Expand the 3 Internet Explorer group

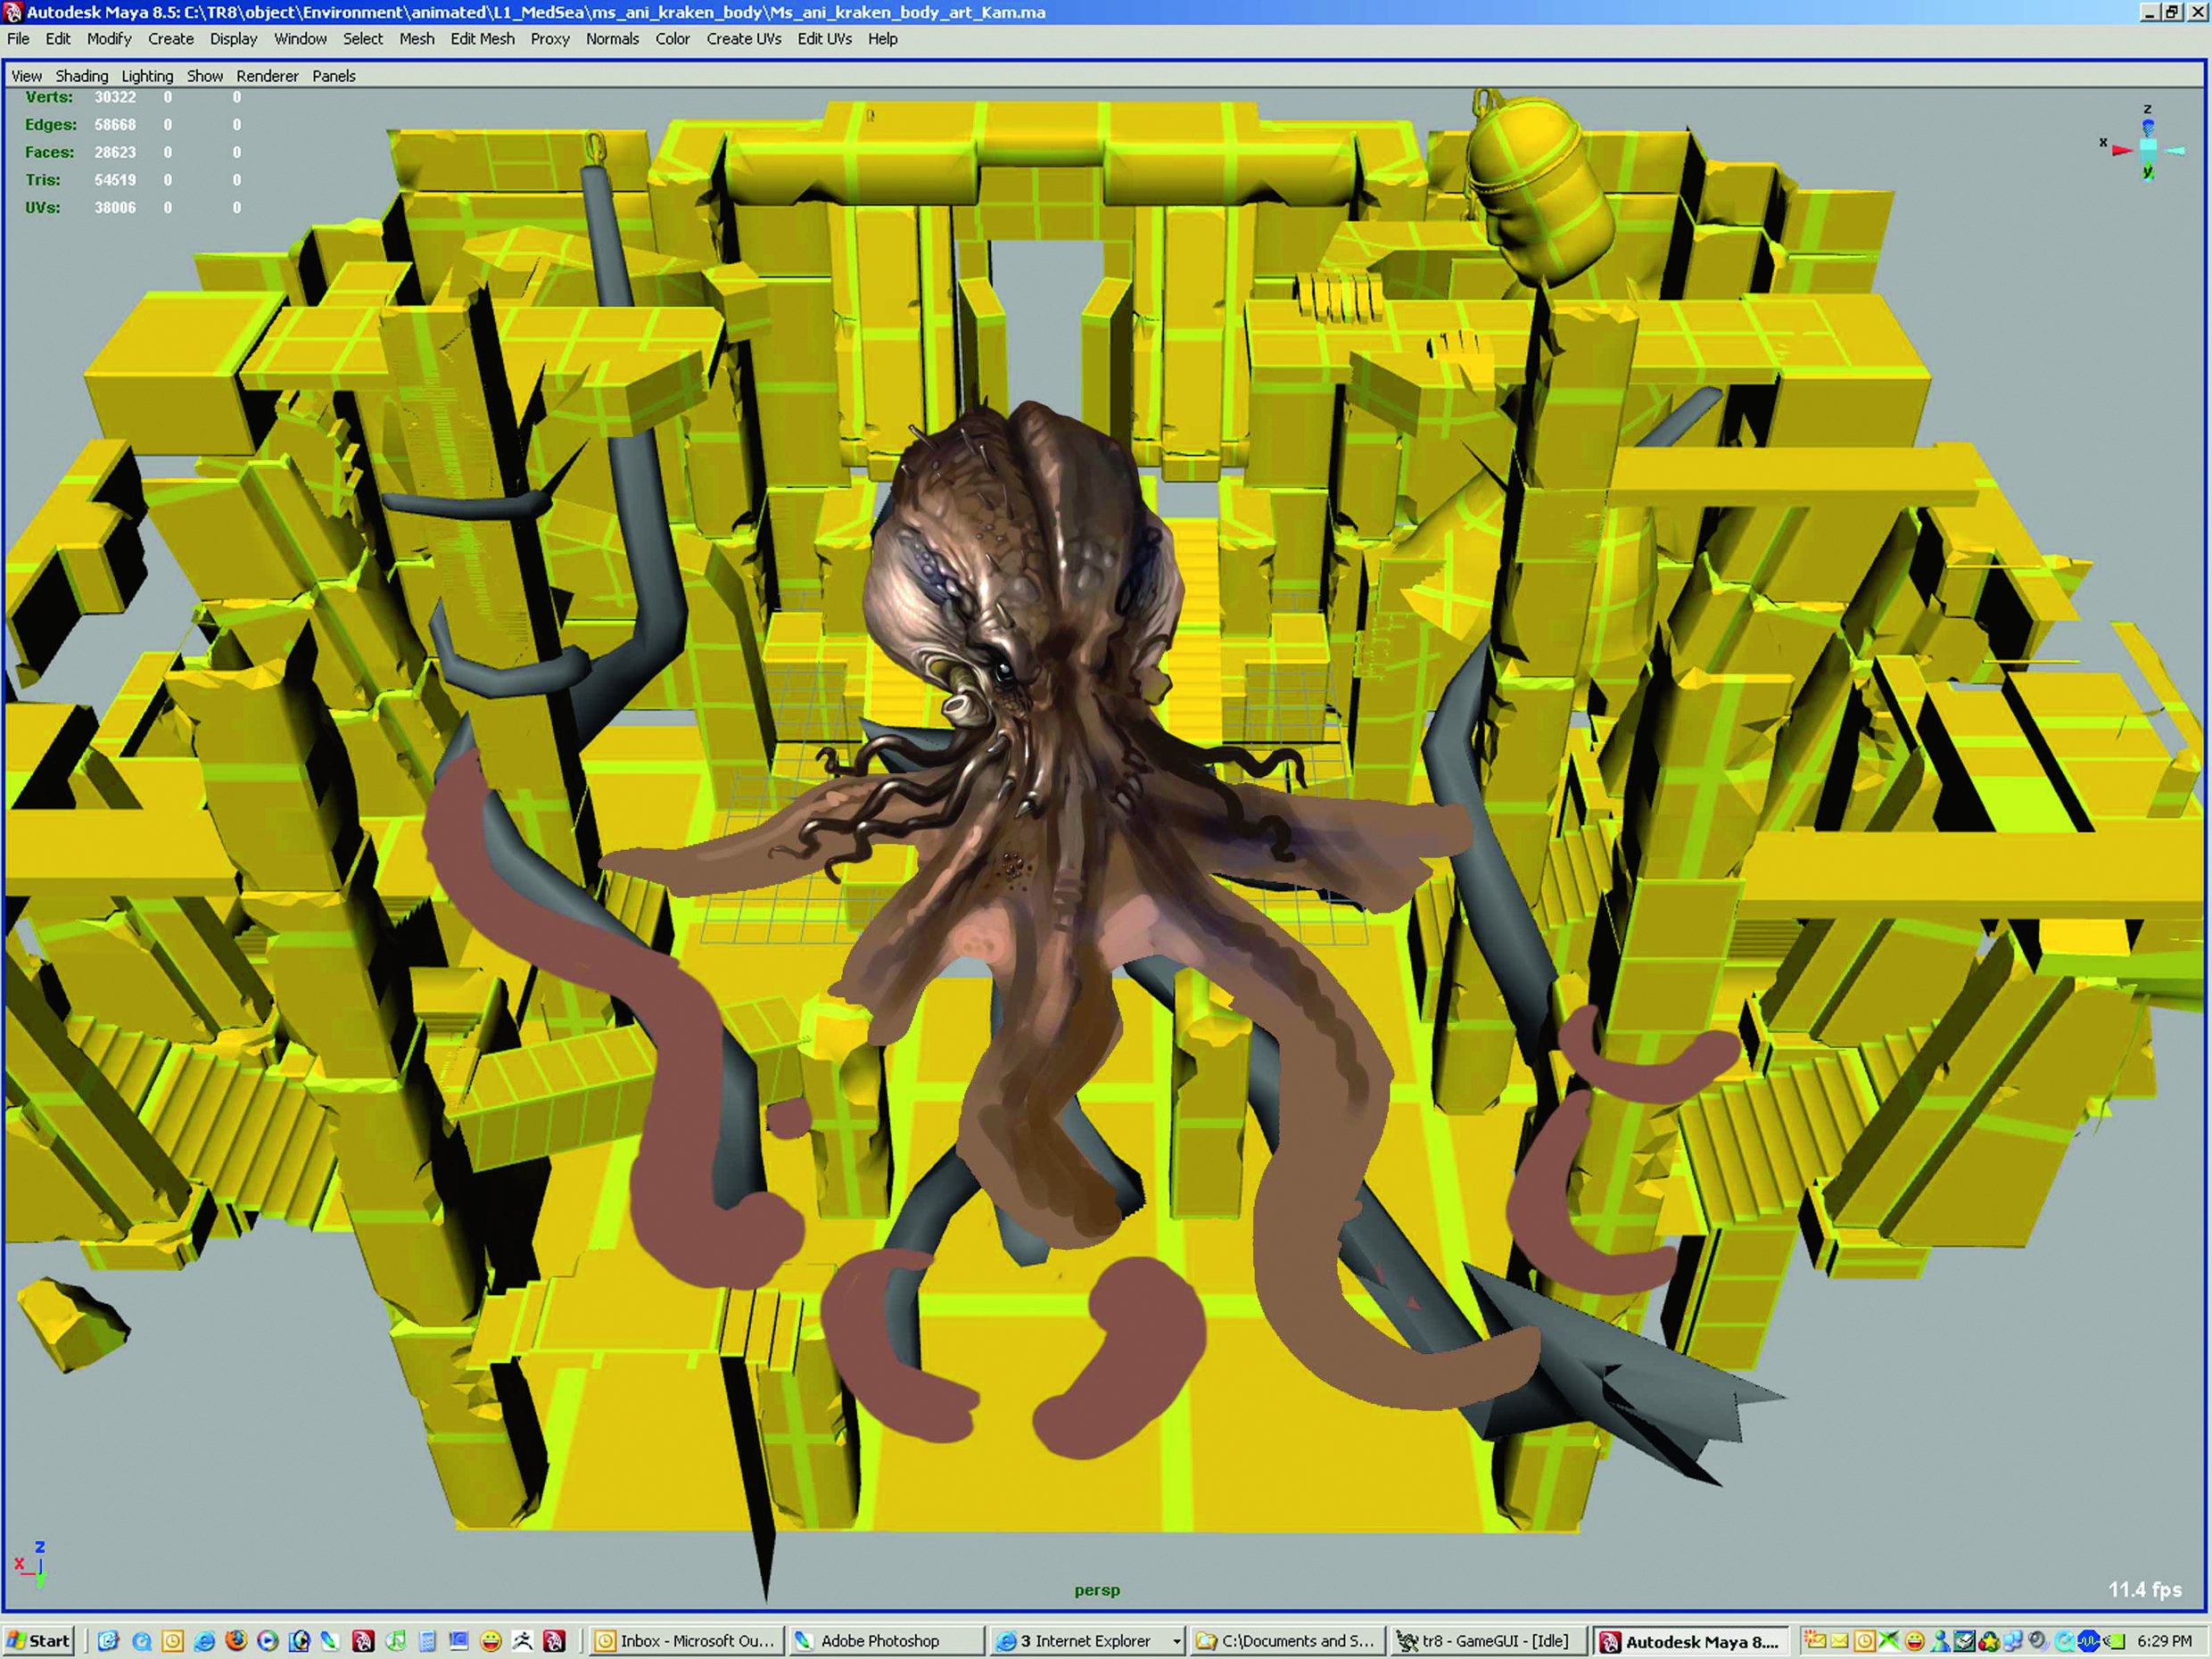click(1176, 1641)
